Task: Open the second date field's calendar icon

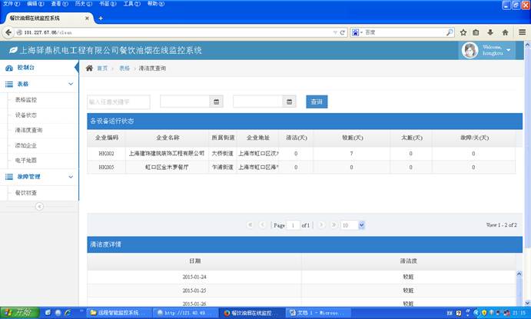Action: (290, 101)
